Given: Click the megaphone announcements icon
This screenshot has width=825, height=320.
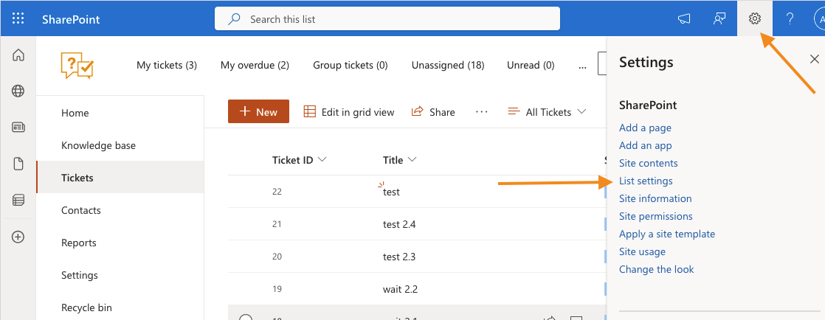Looking at the screenshot, I should (x=684, y=18).
